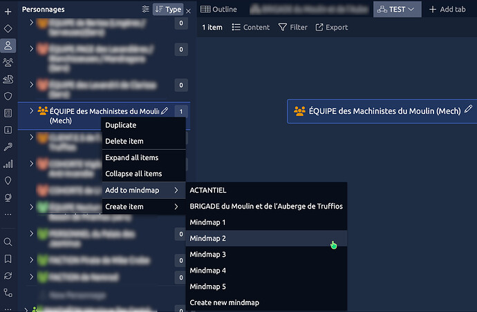Open the wrench/item sidebar icon
This screenshot has height=312, width=477.
(8, 147)
